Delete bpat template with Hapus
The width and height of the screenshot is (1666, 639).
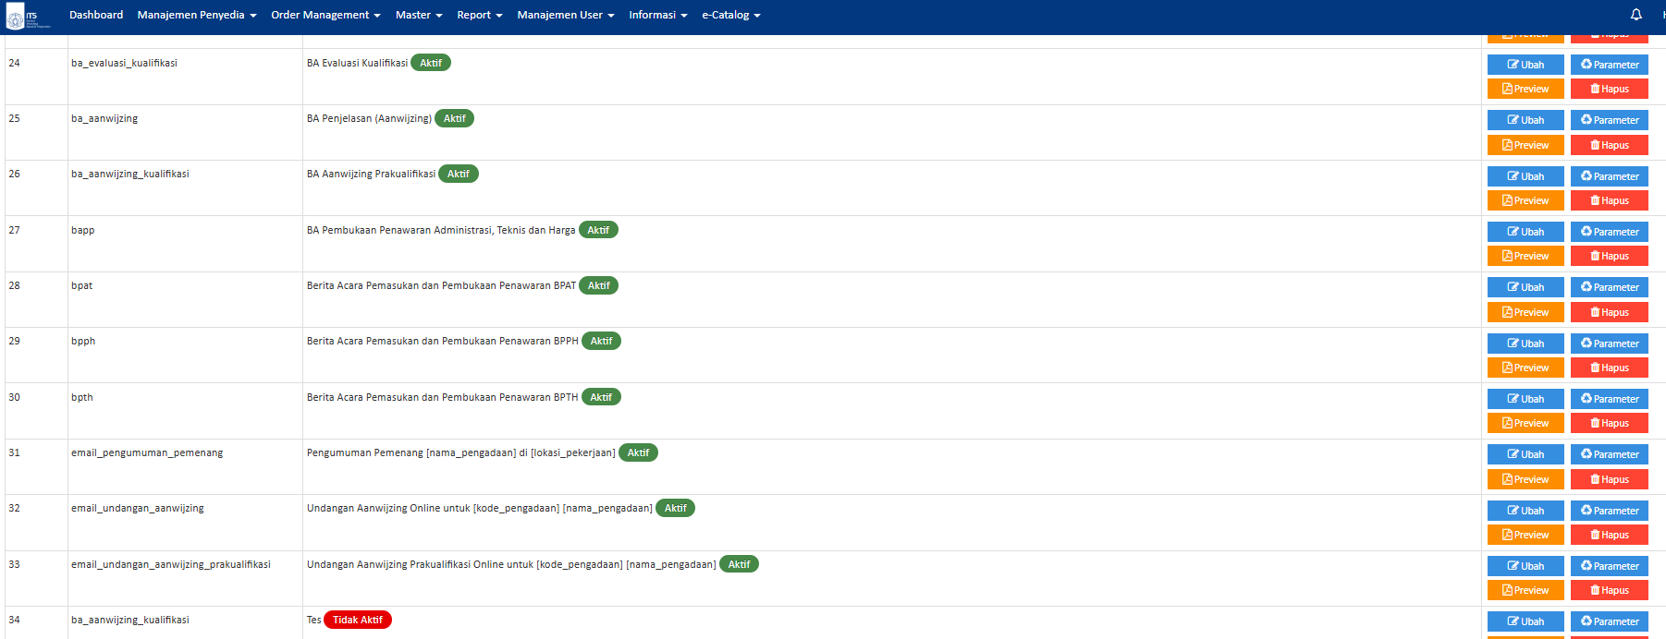click(x=1609, y=312)
